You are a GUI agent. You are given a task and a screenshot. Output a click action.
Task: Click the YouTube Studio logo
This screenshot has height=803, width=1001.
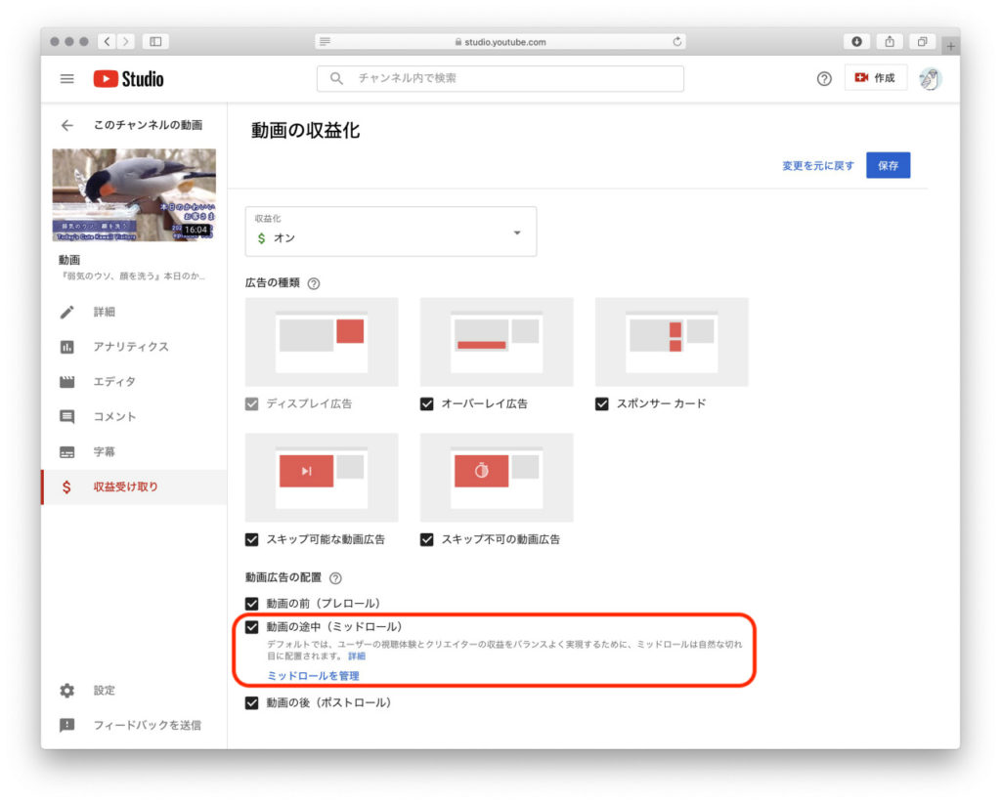point(128,79)
